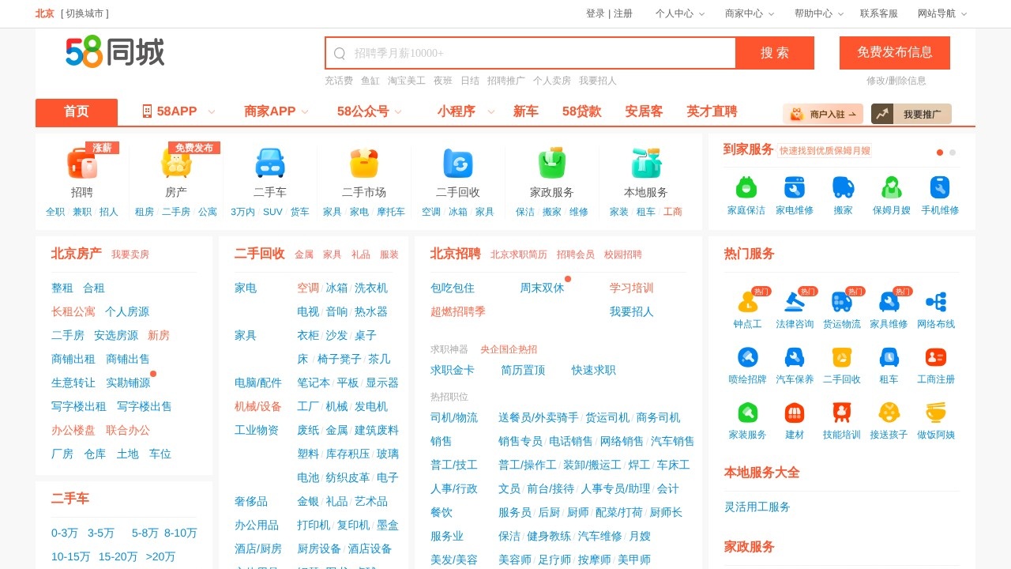This screenshot has height=569, width=1011.
Task: Select the 法律咨询 gavel icon
Action: (795, 302)
